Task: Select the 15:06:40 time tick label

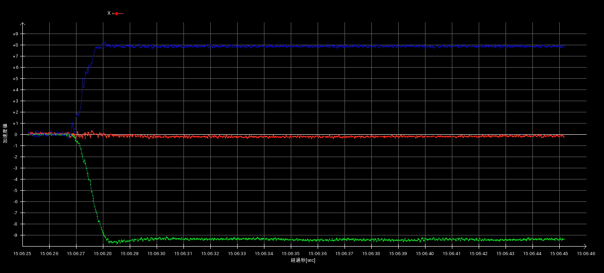Action: tap(425, 254)
